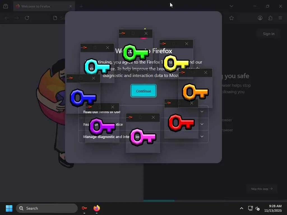Close the red key window
This screenshot has width=287, height=215.
(x=192, y=103)
